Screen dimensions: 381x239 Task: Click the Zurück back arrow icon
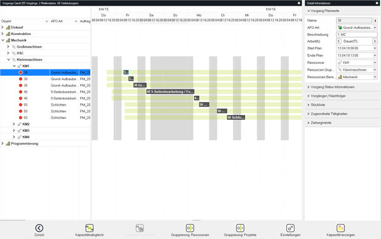(x=39, y=228)
